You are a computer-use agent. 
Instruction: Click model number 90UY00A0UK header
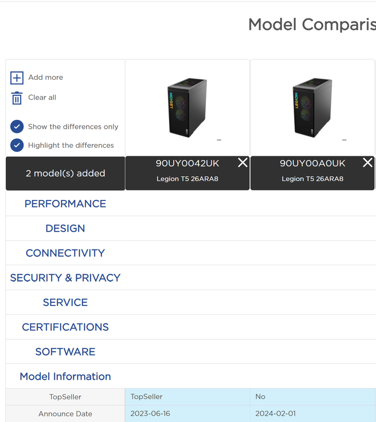point(313,164)
